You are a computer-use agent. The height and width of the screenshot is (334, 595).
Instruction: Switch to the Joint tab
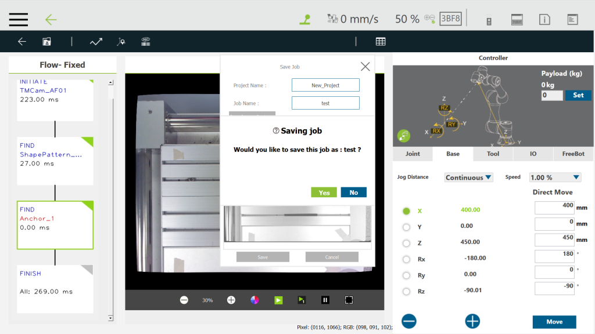(x=413, y=154)
